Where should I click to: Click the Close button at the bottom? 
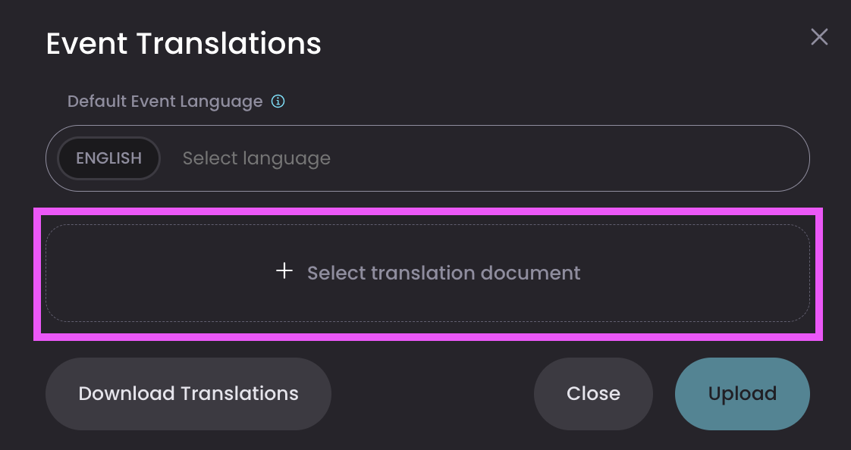[x=593, y=394]
